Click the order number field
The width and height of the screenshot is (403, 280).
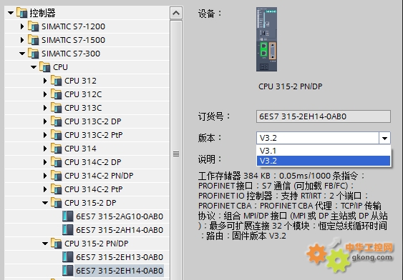pos(324,116)
